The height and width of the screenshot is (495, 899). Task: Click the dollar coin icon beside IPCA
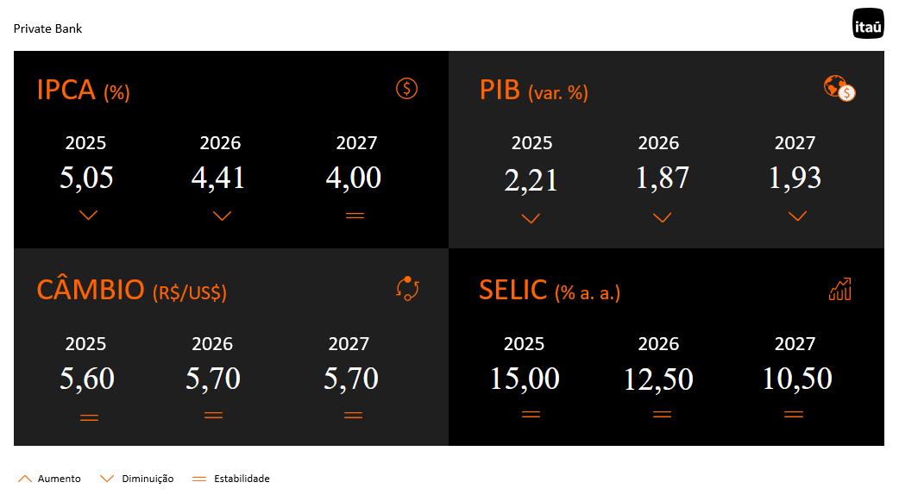(407, 88)
